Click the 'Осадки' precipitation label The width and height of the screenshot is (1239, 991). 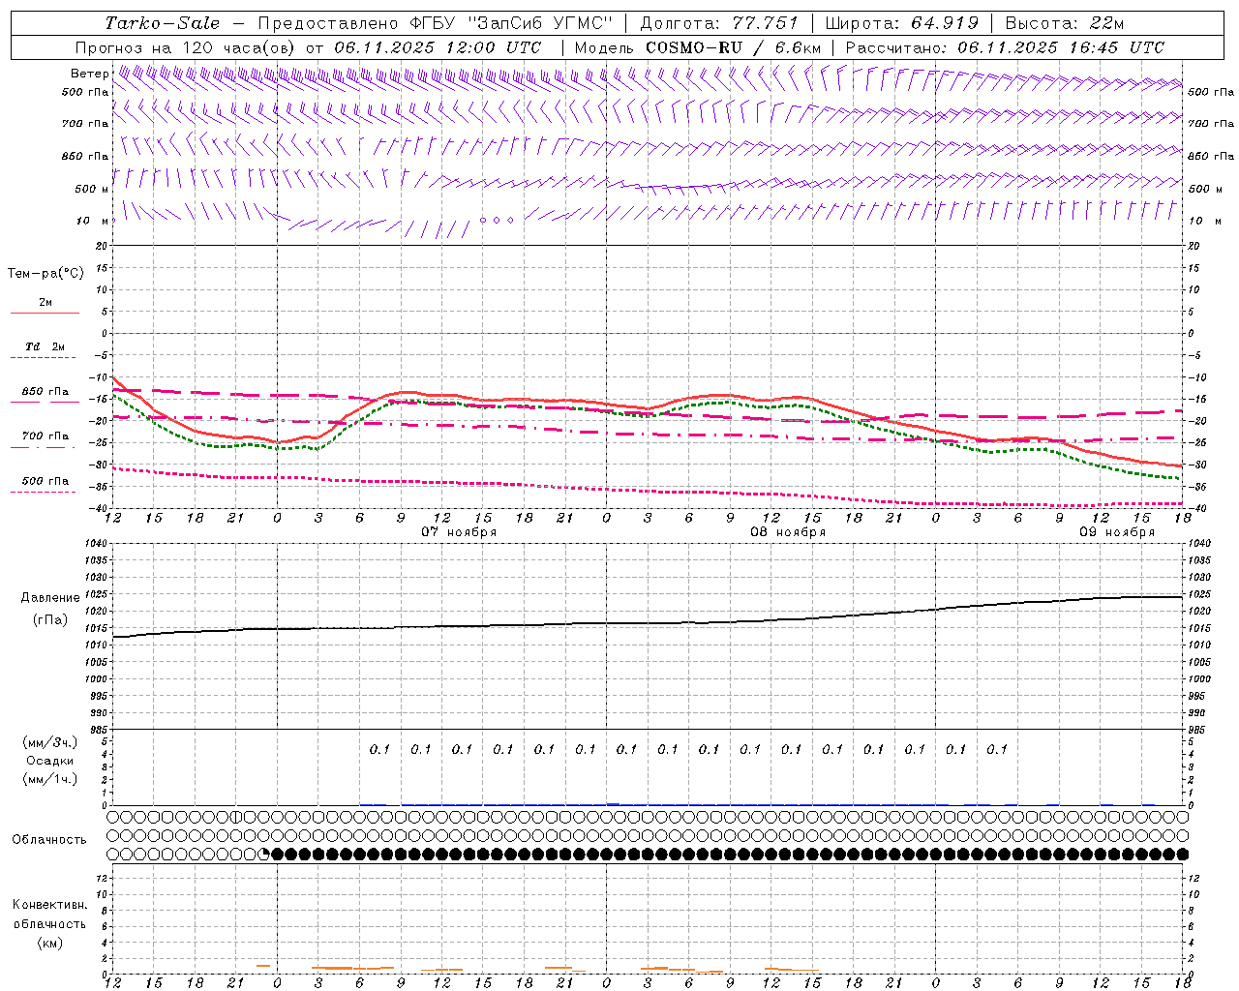tap(50, 761)
